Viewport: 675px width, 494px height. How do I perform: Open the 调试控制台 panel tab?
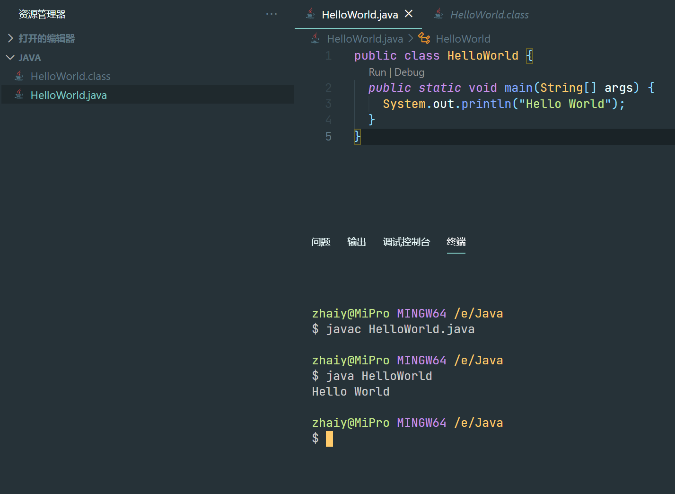[406, 242]
